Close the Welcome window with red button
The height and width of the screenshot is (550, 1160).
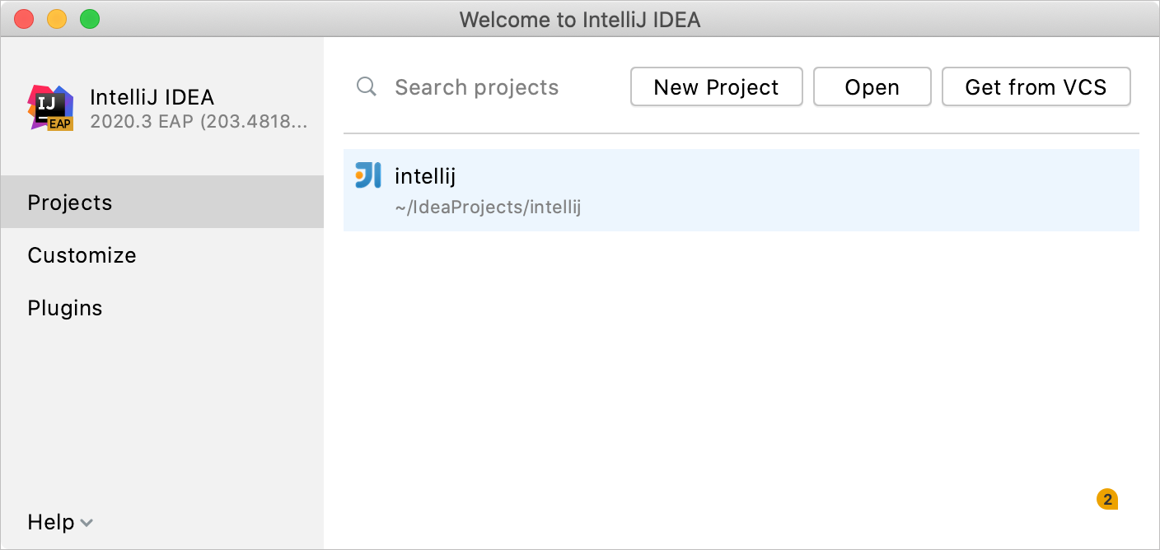click(24, 19)
